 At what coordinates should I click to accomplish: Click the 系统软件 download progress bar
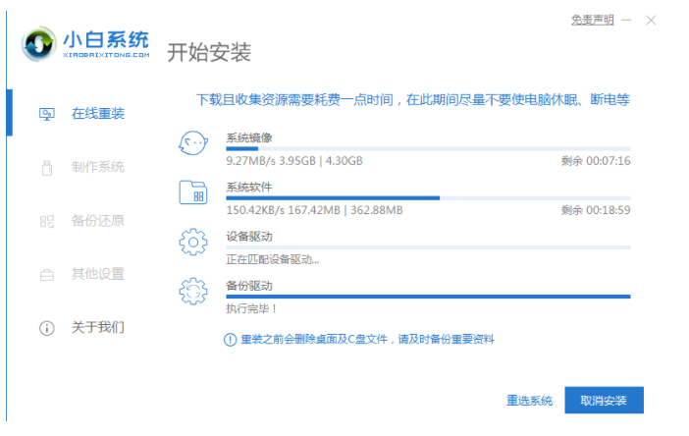428,197
